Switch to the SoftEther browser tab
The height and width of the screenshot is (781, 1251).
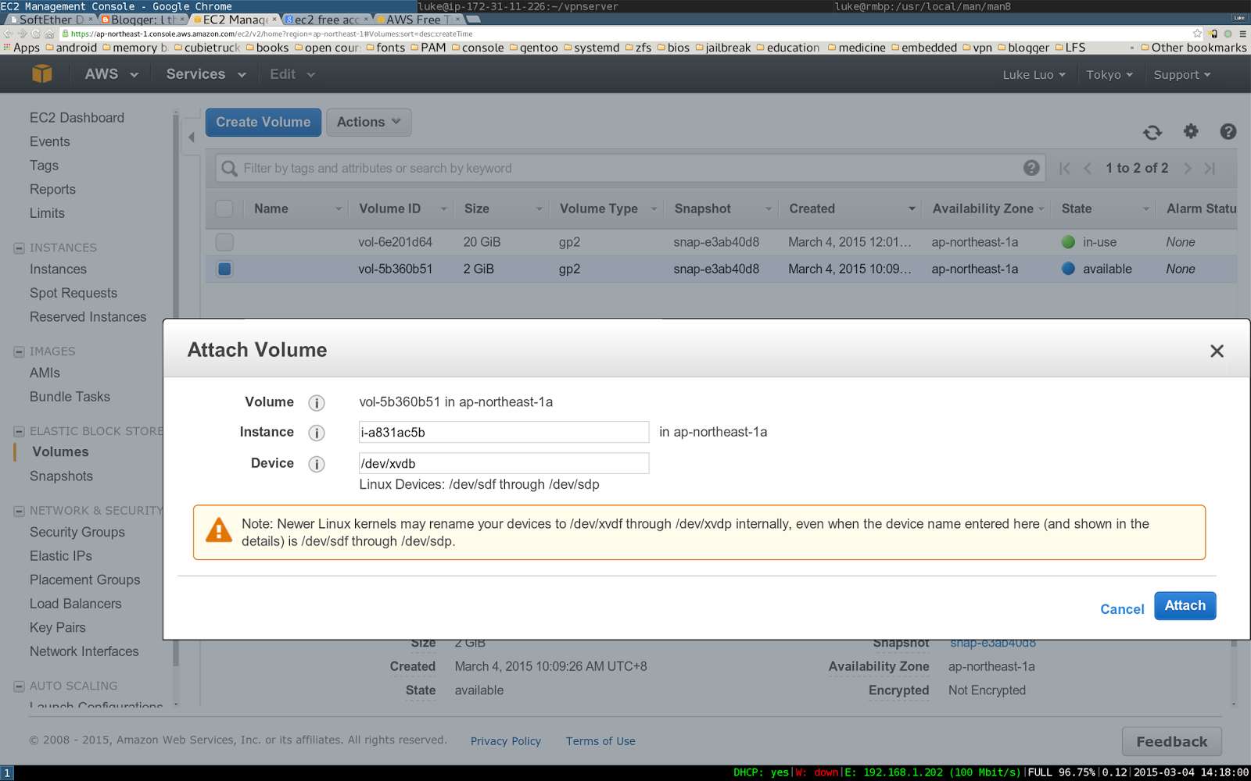coord(50,20)
